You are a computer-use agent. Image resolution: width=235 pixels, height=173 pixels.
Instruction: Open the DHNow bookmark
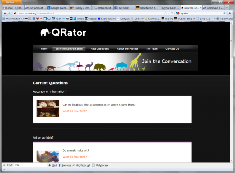click(137, 19)
